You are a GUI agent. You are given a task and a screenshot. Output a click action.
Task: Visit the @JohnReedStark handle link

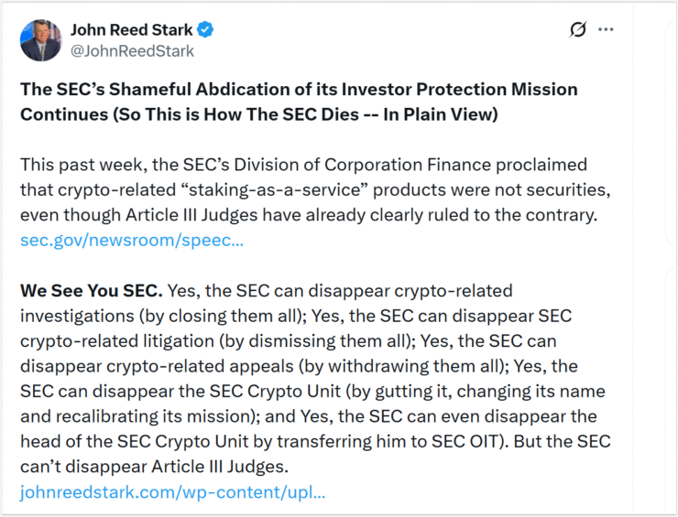(x=132, y=51)
